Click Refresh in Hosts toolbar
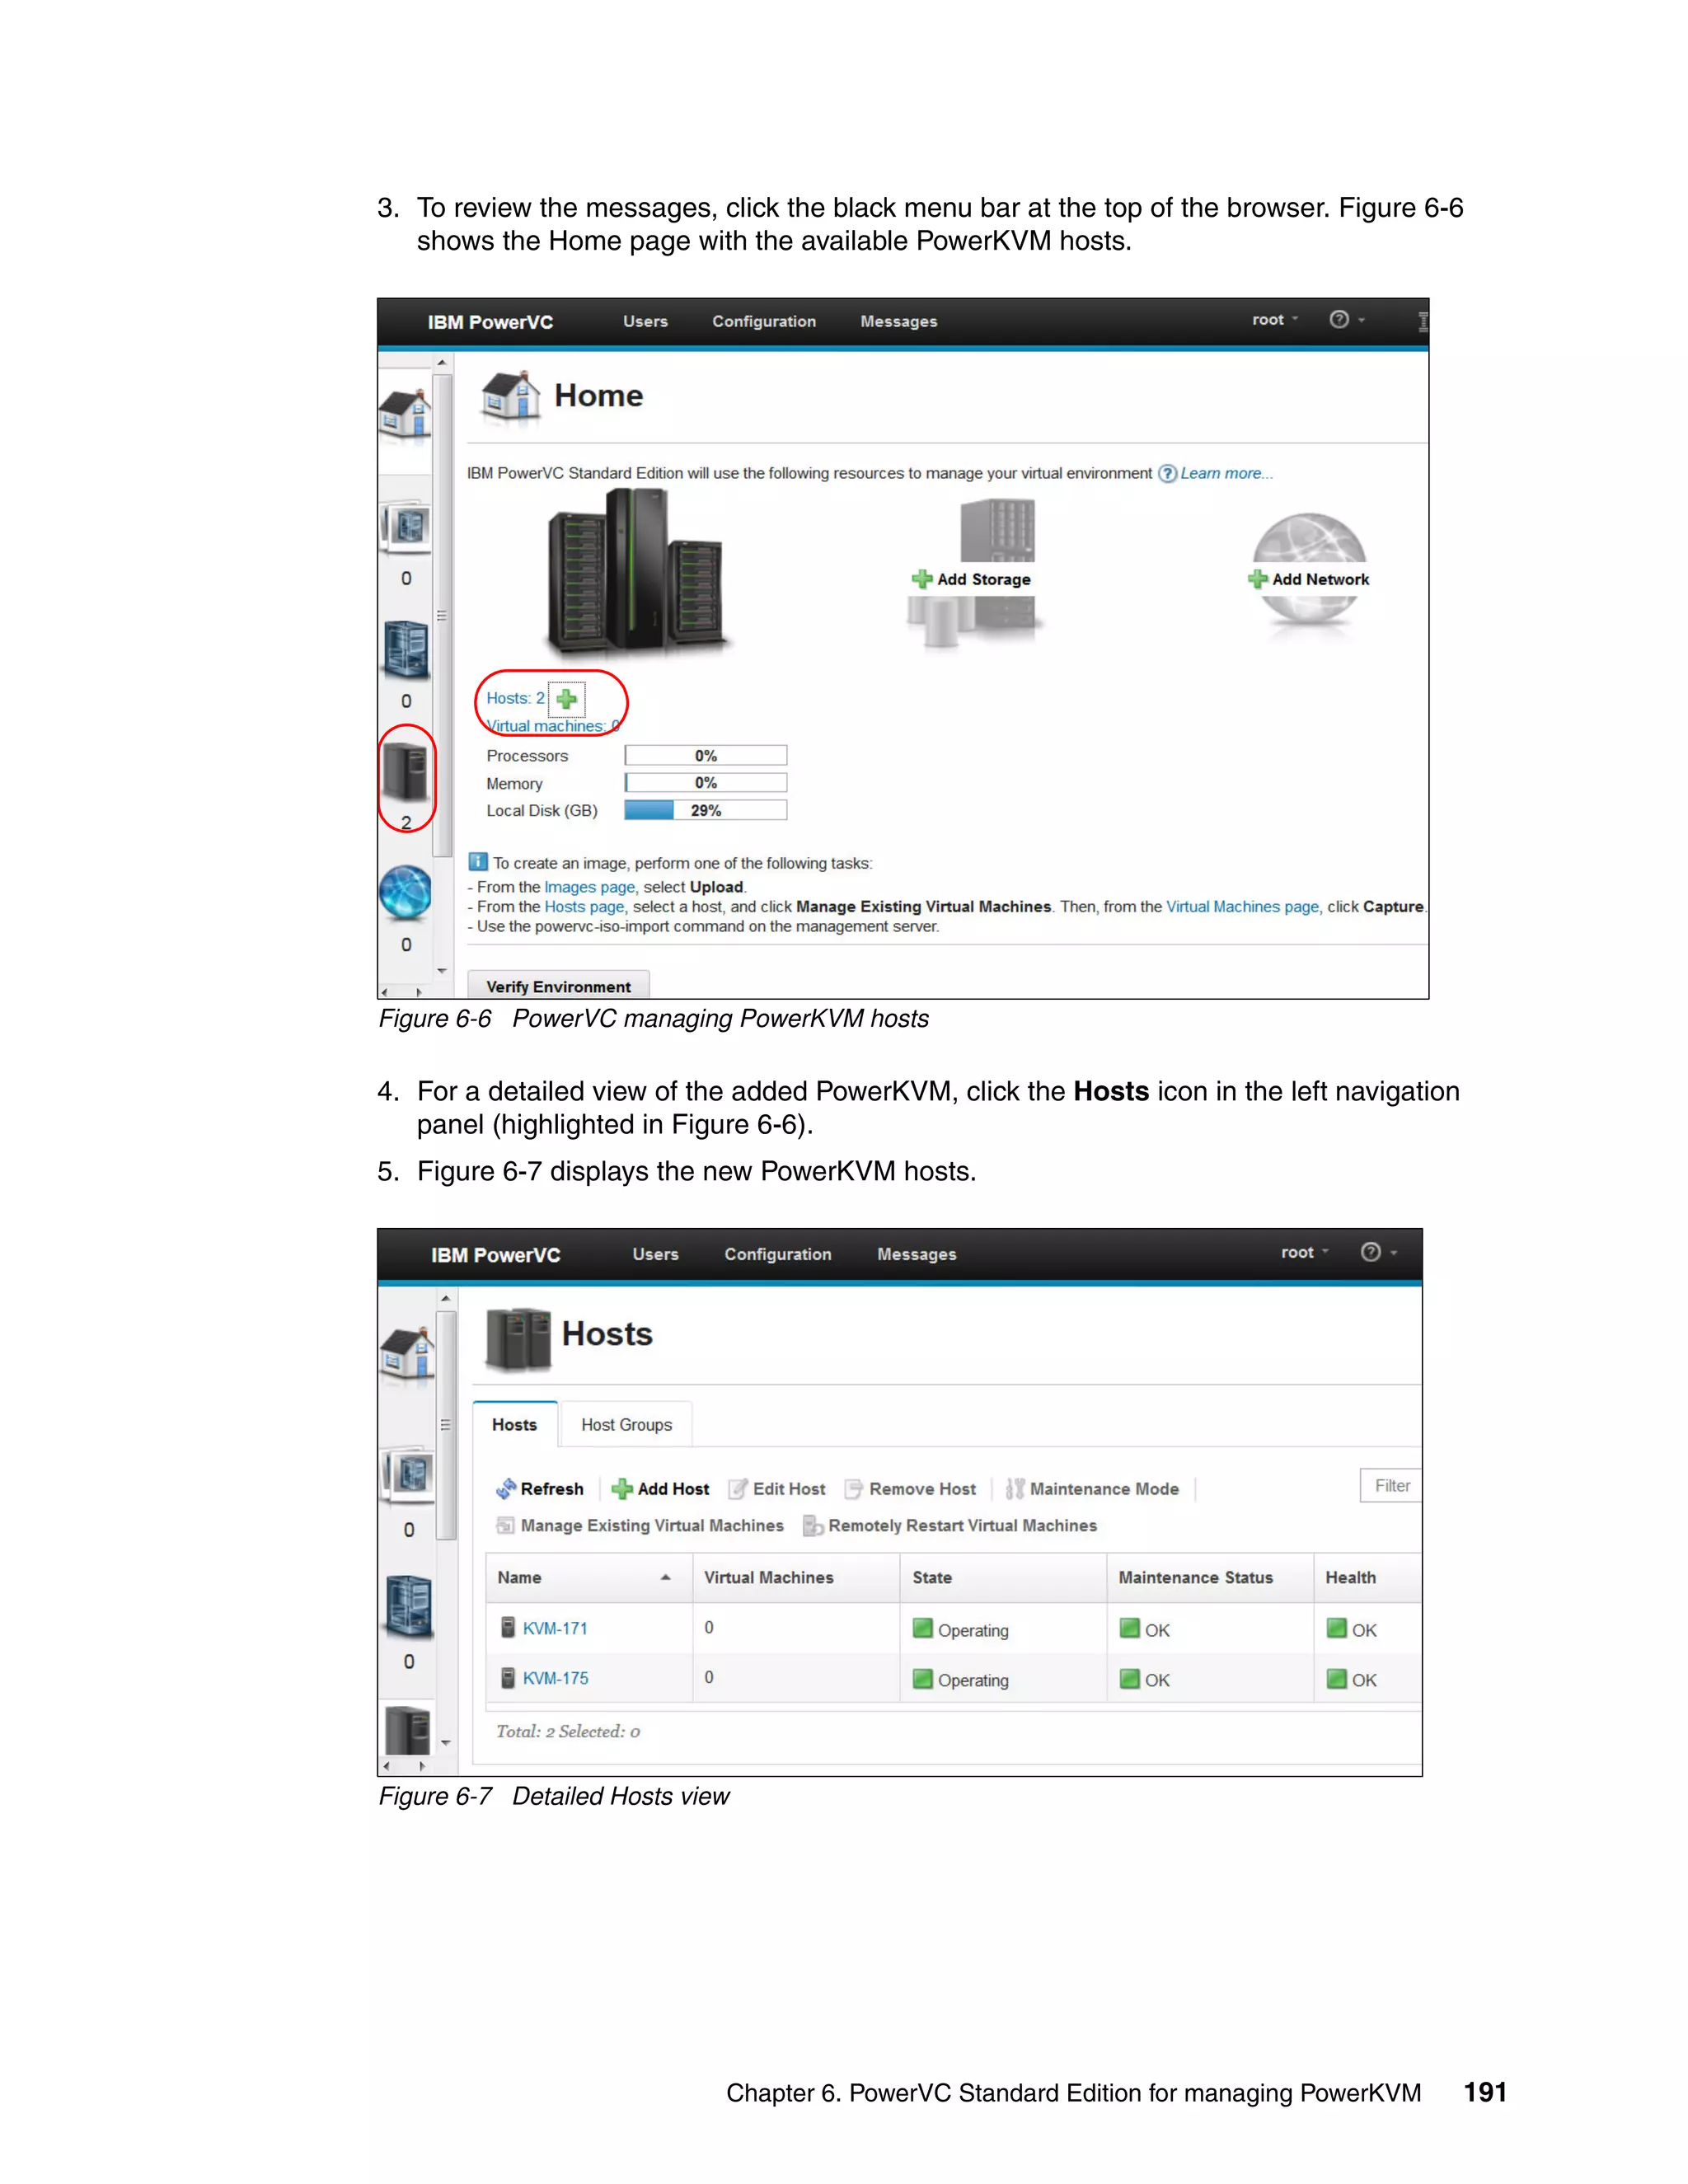Viewport: 1688px width, 2184px height. (x=540, y=1489)
